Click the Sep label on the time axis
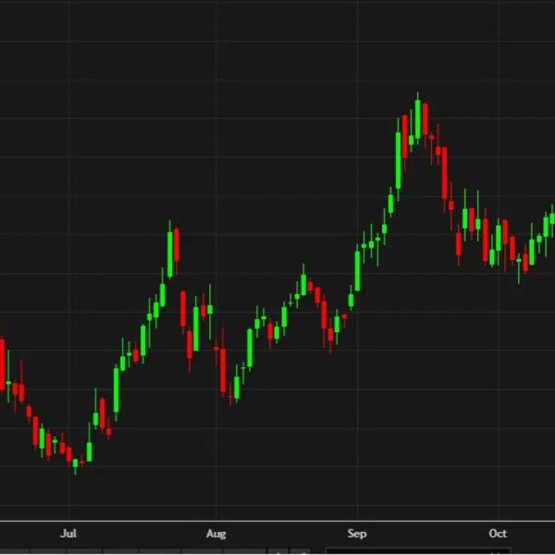The height and width of the screenshot is (555, 555). tap(357, 534)
